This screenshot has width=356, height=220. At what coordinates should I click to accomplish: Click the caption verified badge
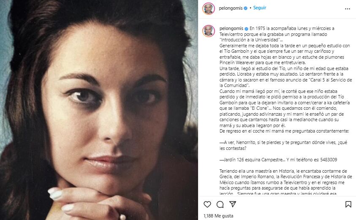coord(246,29)
